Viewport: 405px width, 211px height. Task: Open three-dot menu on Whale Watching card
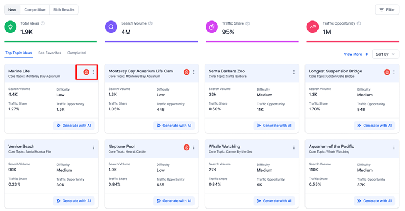point(294,147)
